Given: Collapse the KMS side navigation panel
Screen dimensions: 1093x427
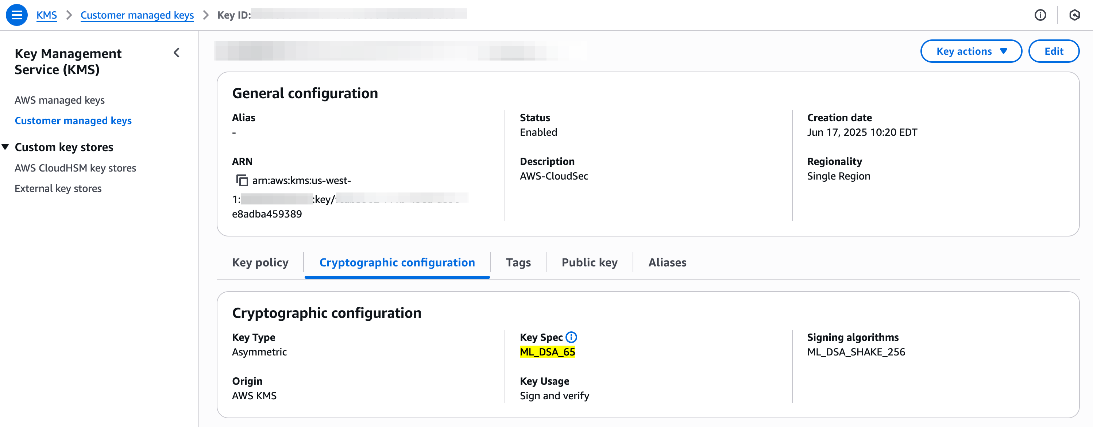Looking at the screenshot, I should pos(177,53).
